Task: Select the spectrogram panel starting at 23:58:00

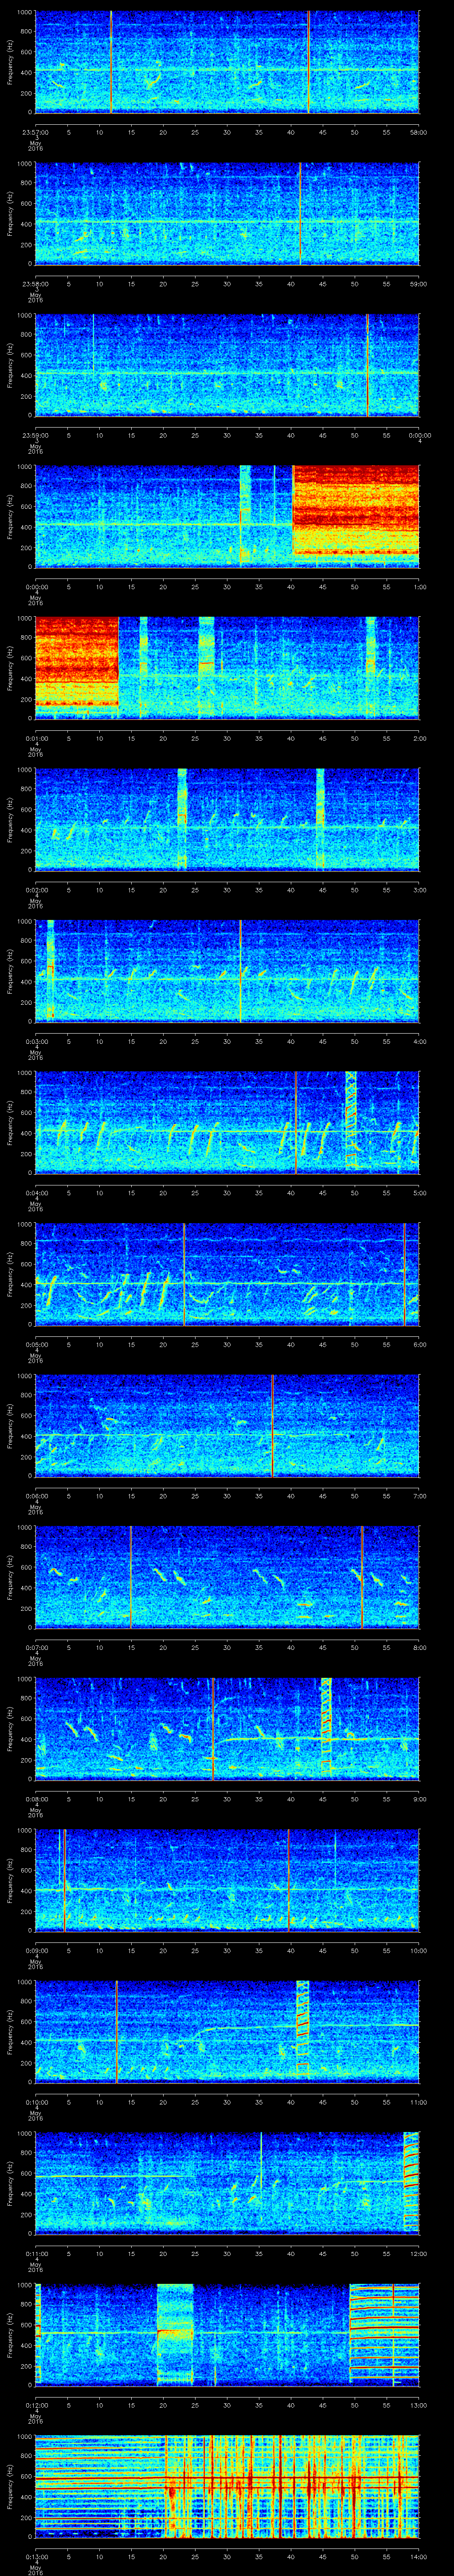Action: pyautogui.click(x=227, y=214)
